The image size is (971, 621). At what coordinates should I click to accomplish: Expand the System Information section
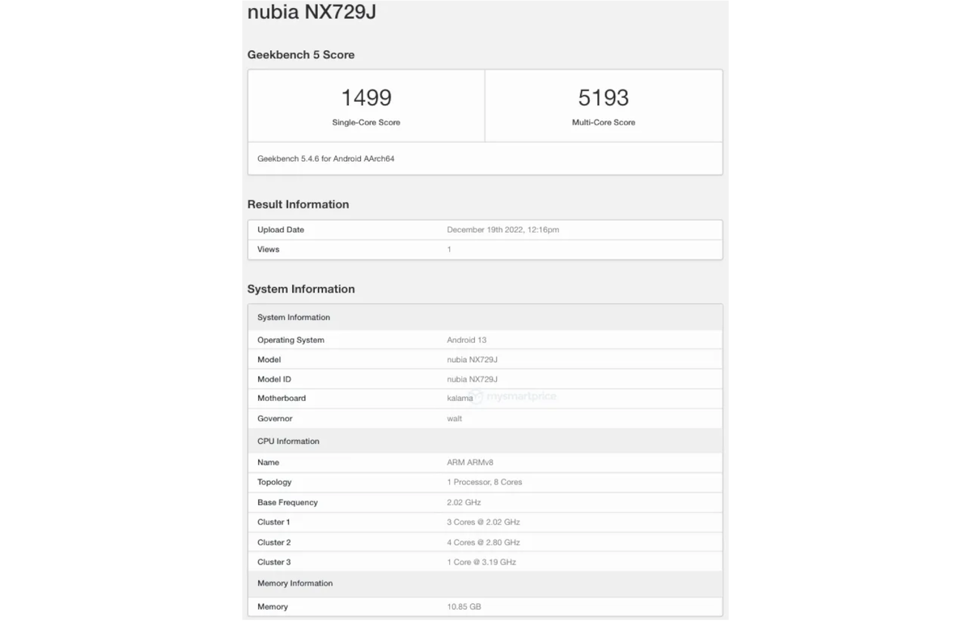pyautogui.click(x=293, y=317)
